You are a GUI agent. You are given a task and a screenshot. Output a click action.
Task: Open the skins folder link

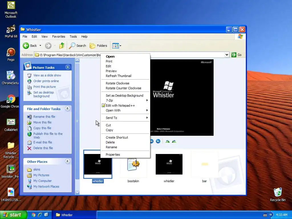pos(37,169)
